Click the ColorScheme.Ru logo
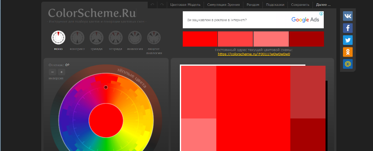This screenshot has width=373, height=151. (92, 13)
